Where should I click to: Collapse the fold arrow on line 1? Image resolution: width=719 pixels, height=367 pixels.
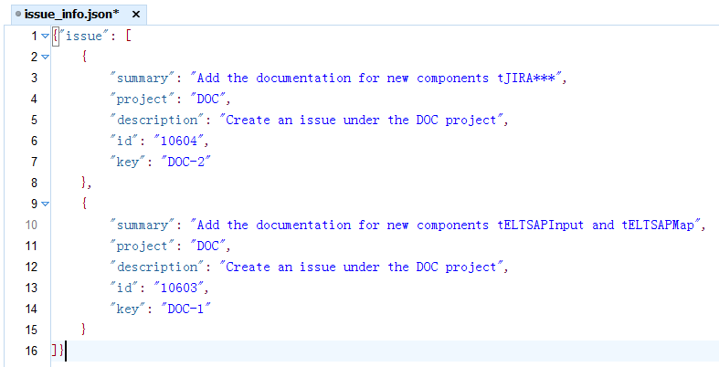(46, 37)
